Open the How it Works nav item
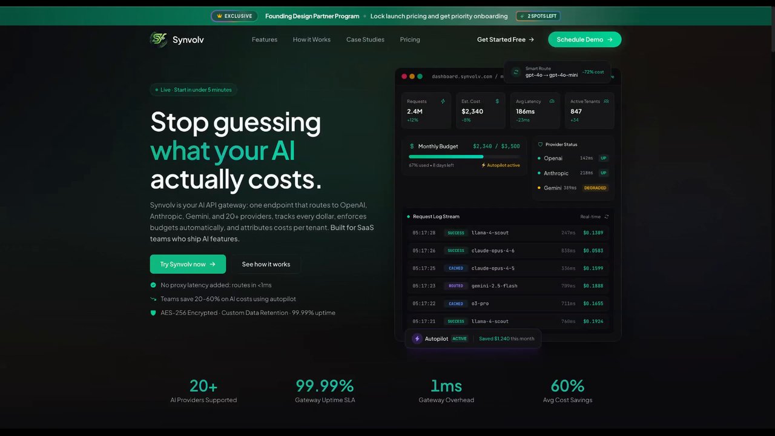The width and height of the screenshot is (775, 436). click(312, 39)
